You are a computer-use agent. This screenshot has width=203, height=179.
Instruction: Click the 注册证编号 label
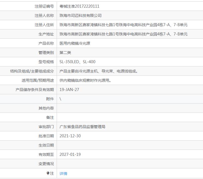click(44, 6)
